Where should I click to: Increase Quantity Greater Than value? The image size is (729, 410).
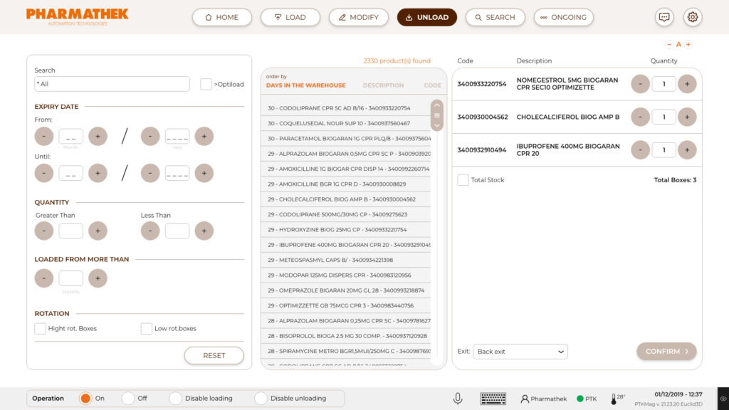pyautogui.click(x=98, y=231)
